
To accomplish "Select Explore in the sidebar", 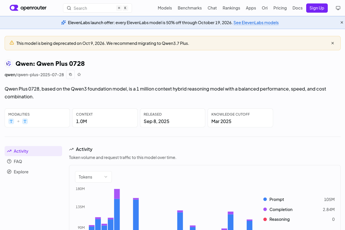I will [33, 172].
